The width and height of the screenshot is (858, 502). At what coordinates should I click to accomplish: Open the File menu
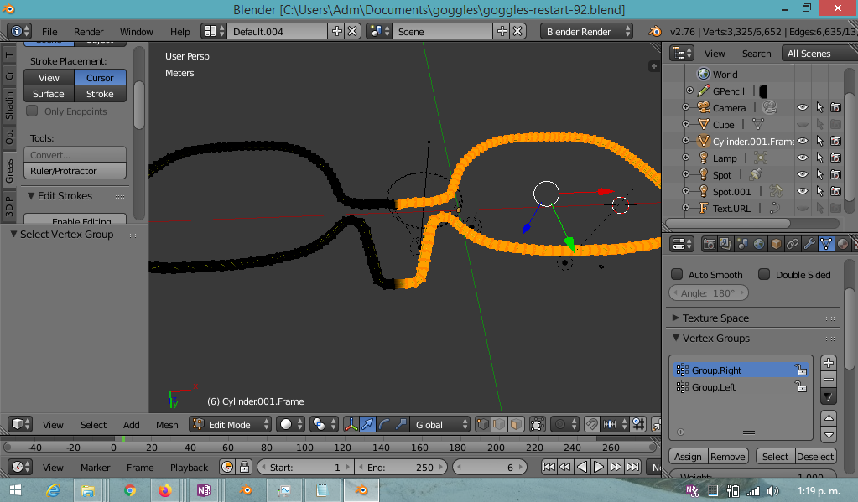(49, 32)
